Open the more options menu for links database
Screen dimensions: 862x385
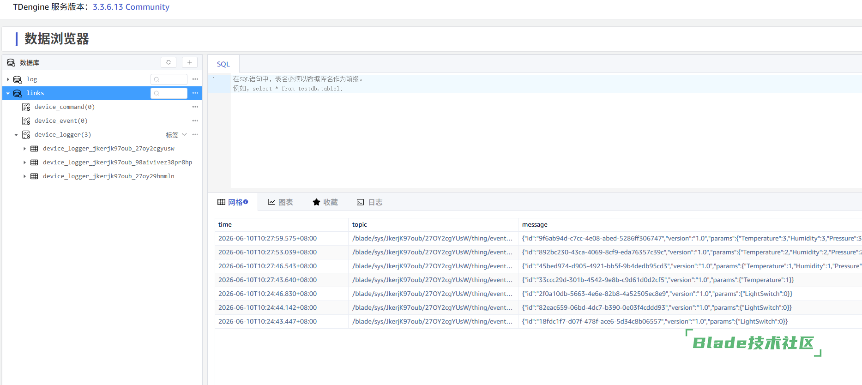tap(195, 93)
